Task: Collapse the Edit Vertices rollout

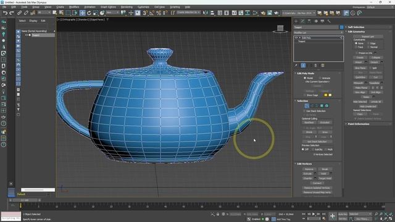Action: point(304,163)
